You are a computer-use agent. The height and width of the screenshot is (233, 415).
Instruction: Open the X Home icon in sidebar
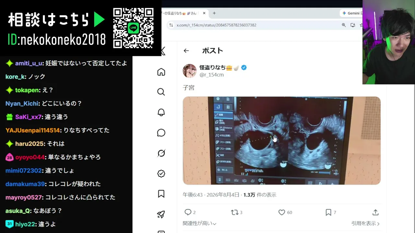pyautogui.click(x=161, y=72)
